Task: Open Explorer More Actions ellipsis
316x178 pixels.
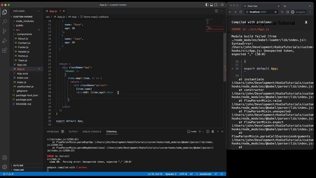Action: click(x=39, y=11)
